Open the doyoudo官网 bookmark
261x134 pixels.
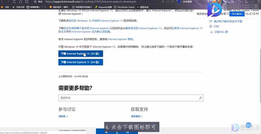point(103,7)
